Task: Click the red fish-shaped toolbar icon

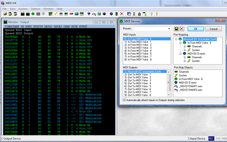Action: pos(71,14)
